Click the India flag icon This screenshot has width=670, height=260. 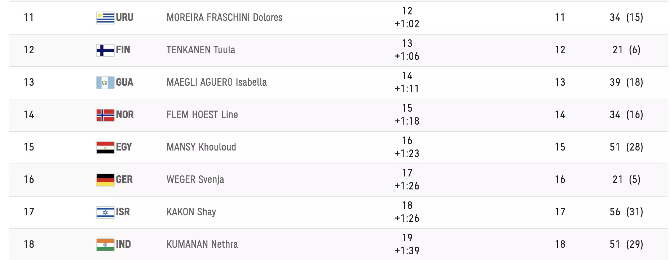click(105, 245)
